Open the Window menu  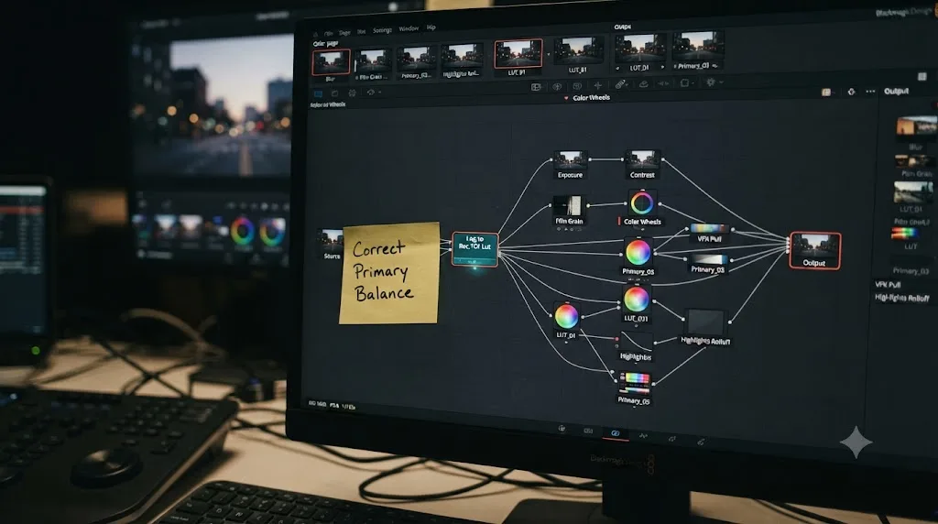click(x=409, y=28)
